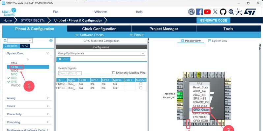Screen dimensions: 263x131
Task: Click the Pinout view chip icon
Action: click(183, 41)
